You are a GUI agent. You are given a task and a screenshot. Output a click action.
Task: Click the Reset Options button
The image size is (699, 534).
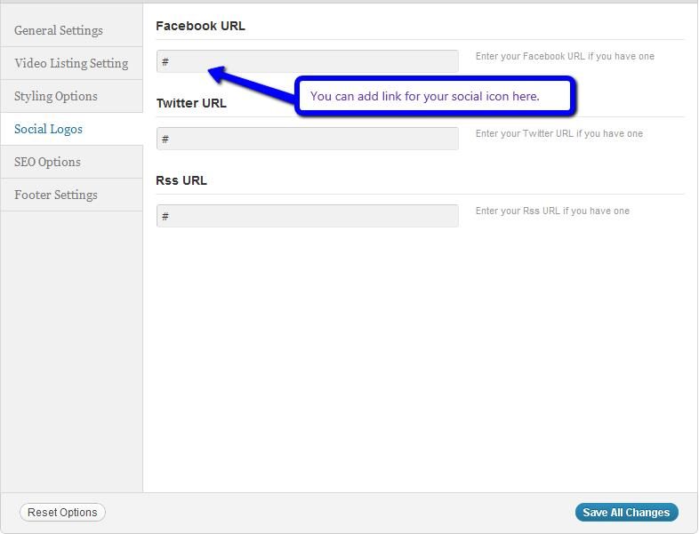62,512
